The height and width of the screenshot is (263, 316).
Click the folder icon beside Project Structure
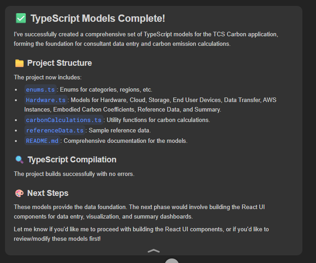[x=19, y=63]
